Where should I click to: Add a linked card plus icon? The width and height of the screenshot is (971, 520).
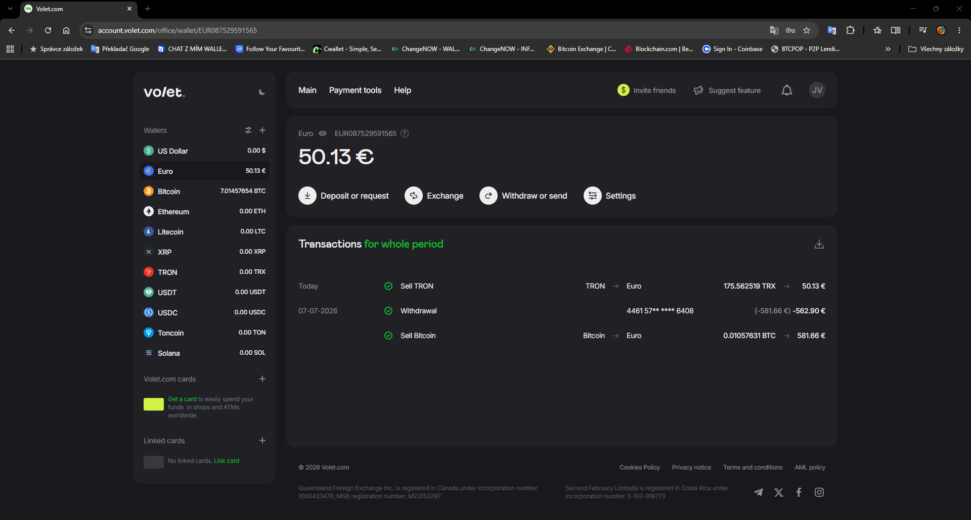click(x=262, y=441)
